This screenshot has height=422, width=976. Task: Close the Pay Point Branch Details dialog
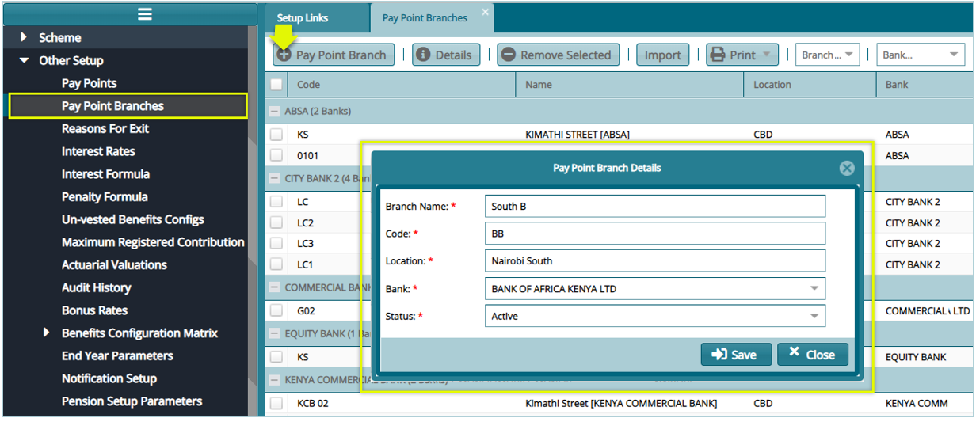[847, 168]
